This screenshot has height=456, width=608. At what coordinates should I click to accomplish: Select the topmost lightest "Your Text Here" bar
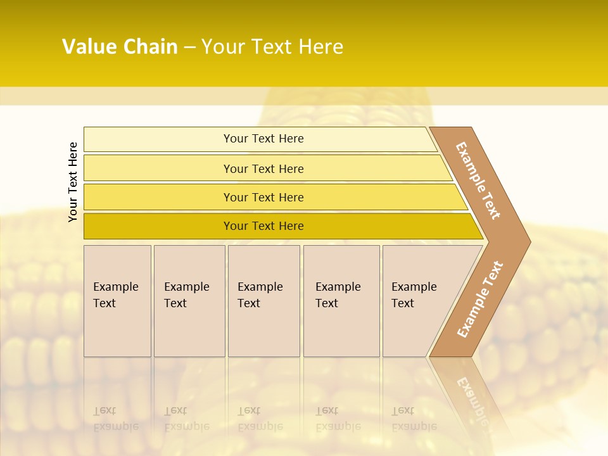pos(263,139)
